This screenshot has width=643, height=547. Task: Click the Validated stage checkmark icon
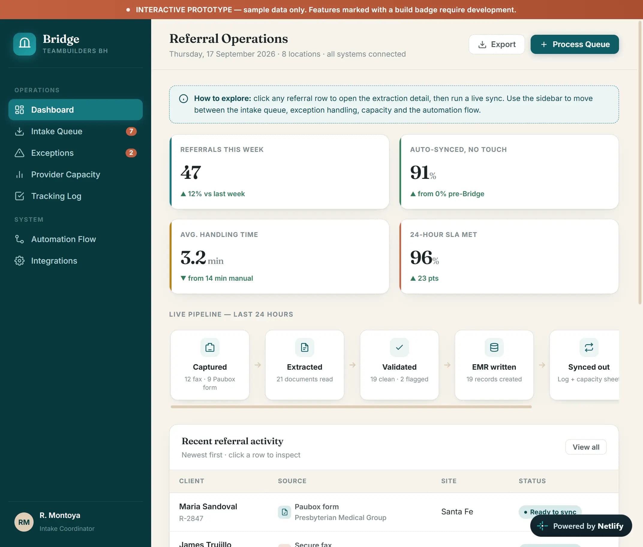click(399, 347)
